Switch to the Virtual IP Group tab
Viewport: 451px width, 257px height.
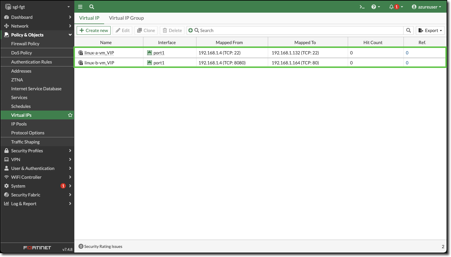(x=126, y=18)
